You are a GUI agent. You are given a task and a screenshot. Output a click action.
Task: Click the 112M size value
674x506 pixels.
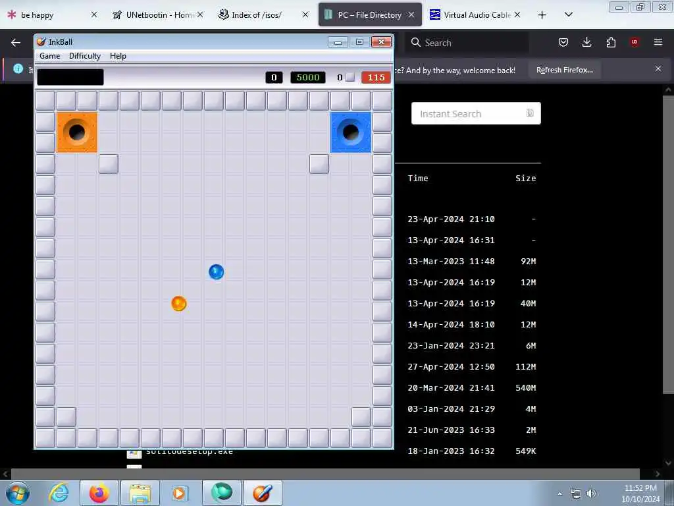[x=526, y=366]
